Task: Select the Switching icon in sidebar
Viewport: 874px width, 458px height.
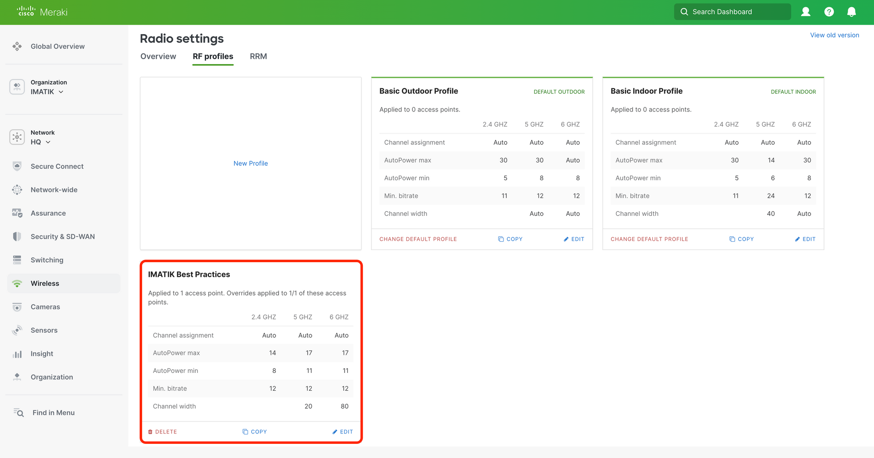Action: point(17,260)
